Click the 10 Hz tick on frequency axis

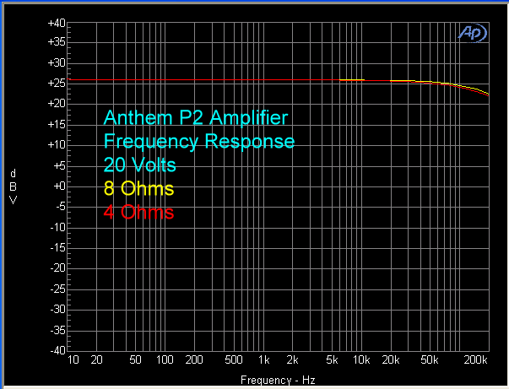tap(74, 360)
